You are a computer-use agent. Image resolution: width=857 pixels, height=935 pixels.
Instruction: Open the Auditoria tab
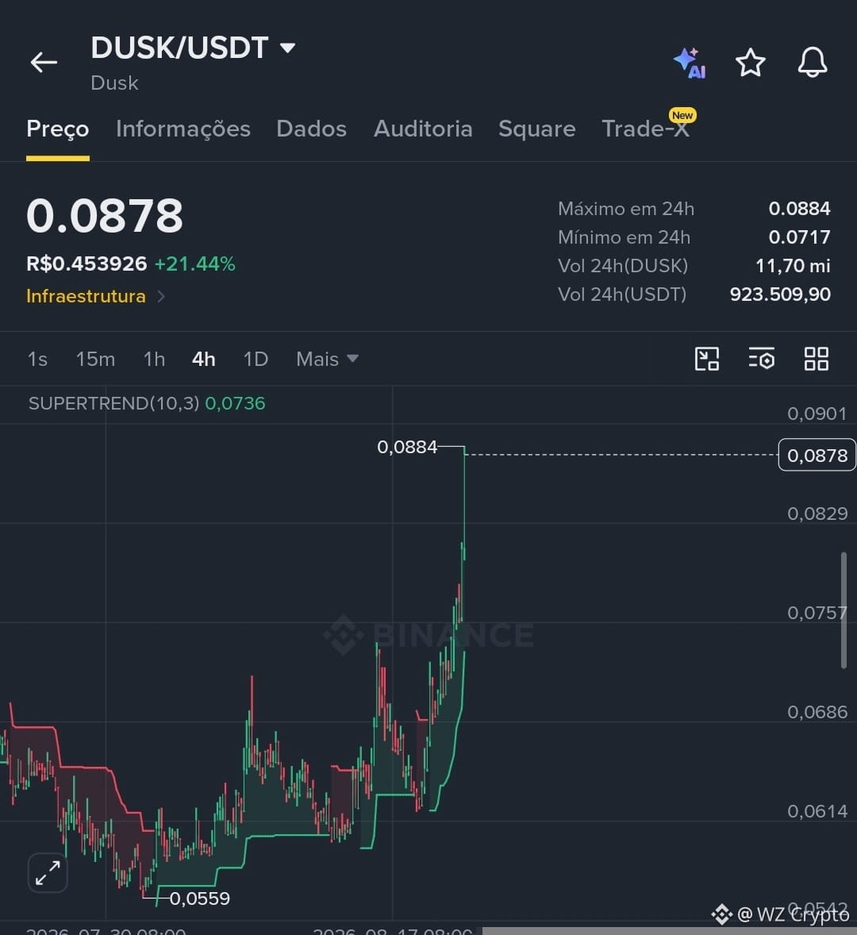pos(423,129)
